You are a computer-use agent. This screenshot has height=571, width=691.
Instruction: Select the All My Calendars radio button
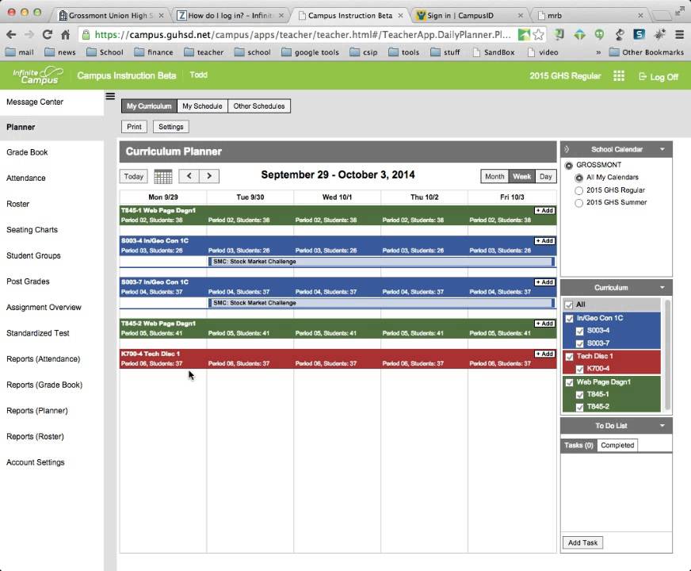point(579,178)
